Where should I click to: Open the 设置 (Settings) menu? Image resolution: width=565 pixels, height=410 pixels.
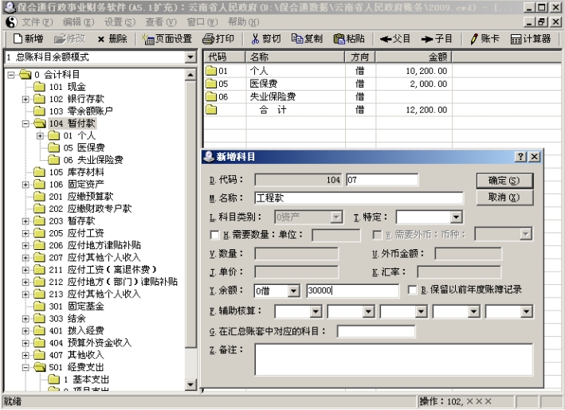pos(119,21)
